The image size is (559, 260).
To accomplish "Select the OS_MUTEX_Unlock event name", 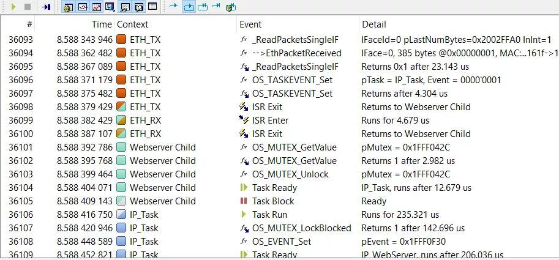I will (290, 174).
